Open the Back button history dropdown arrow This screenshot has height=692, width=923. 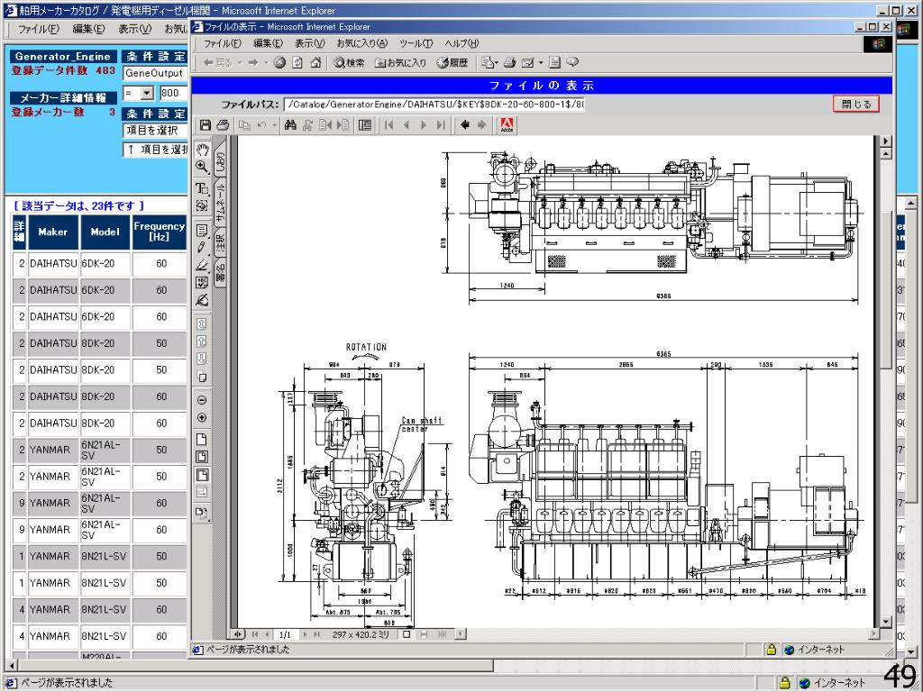click(240, 63)
